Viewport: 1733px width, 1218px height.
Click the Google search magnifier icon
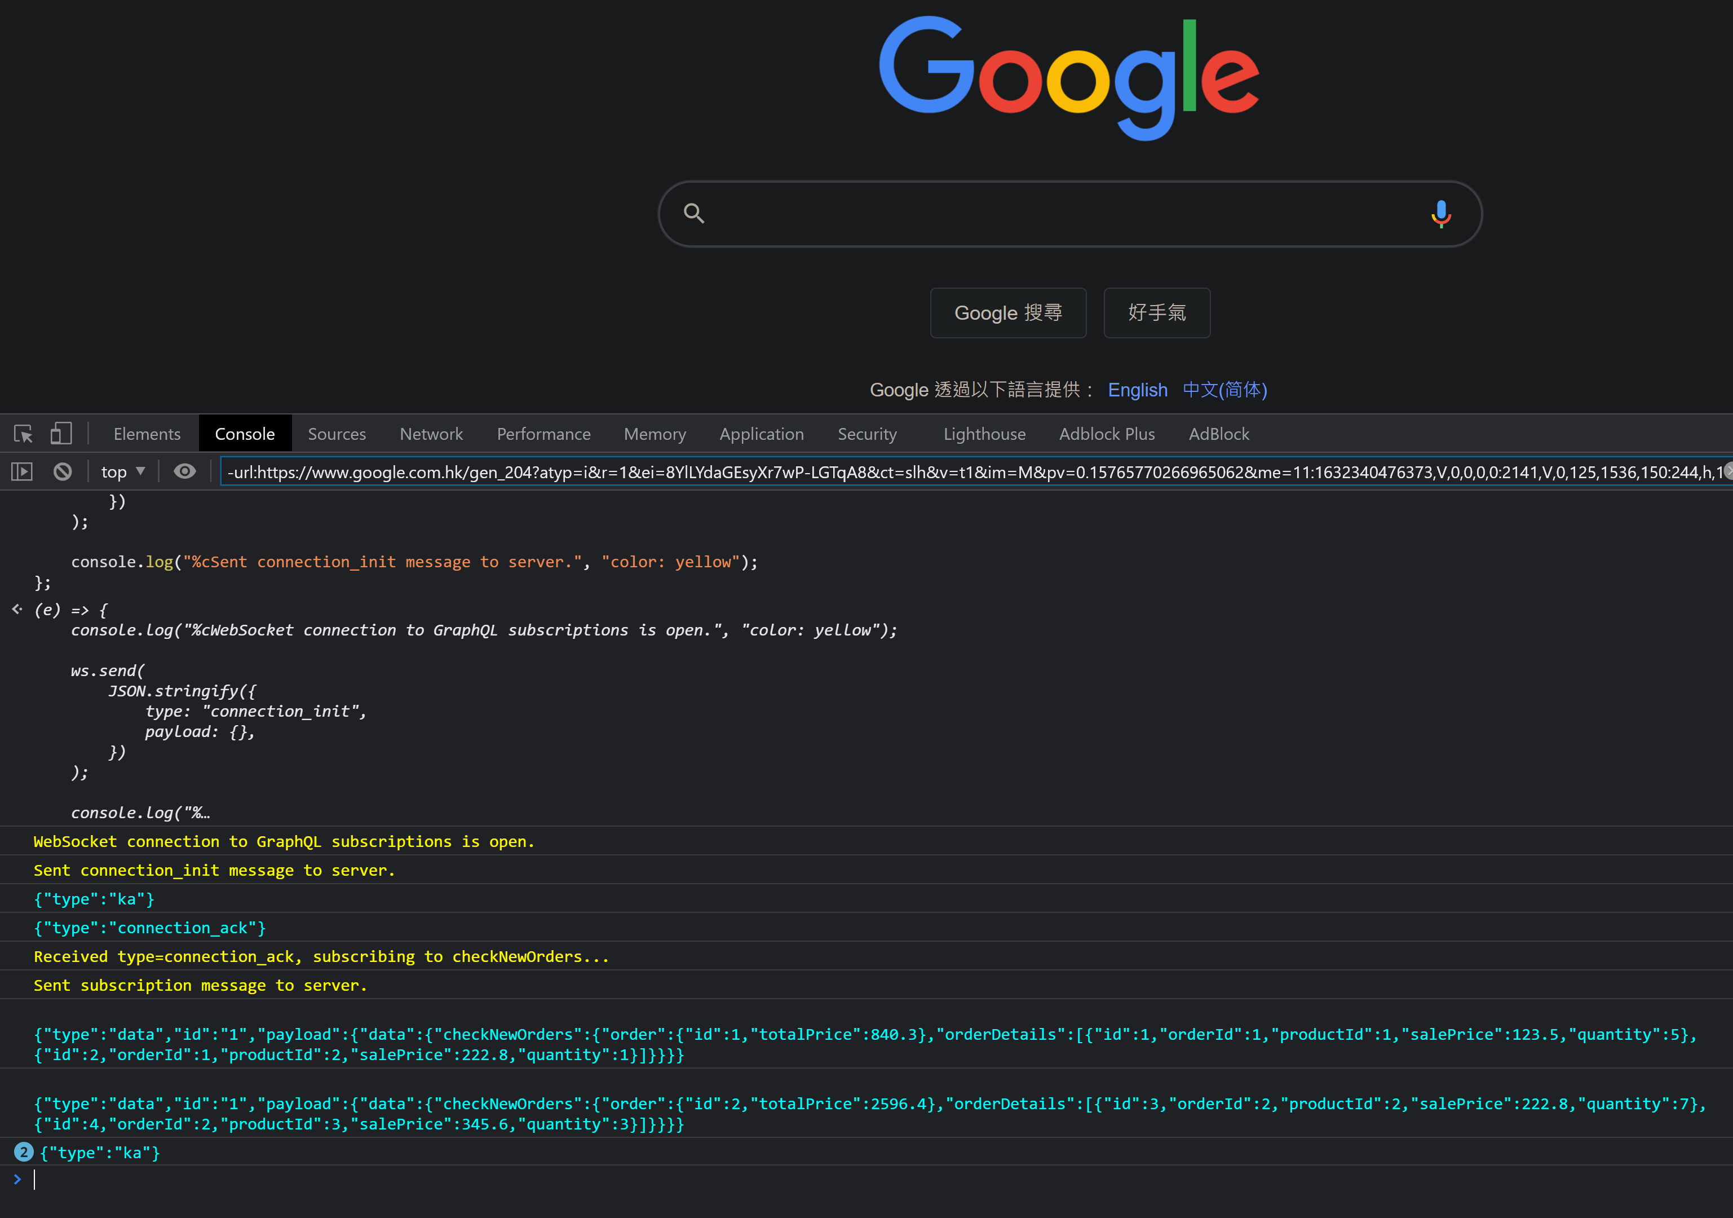pyautogui.click(x=693, y=214)
